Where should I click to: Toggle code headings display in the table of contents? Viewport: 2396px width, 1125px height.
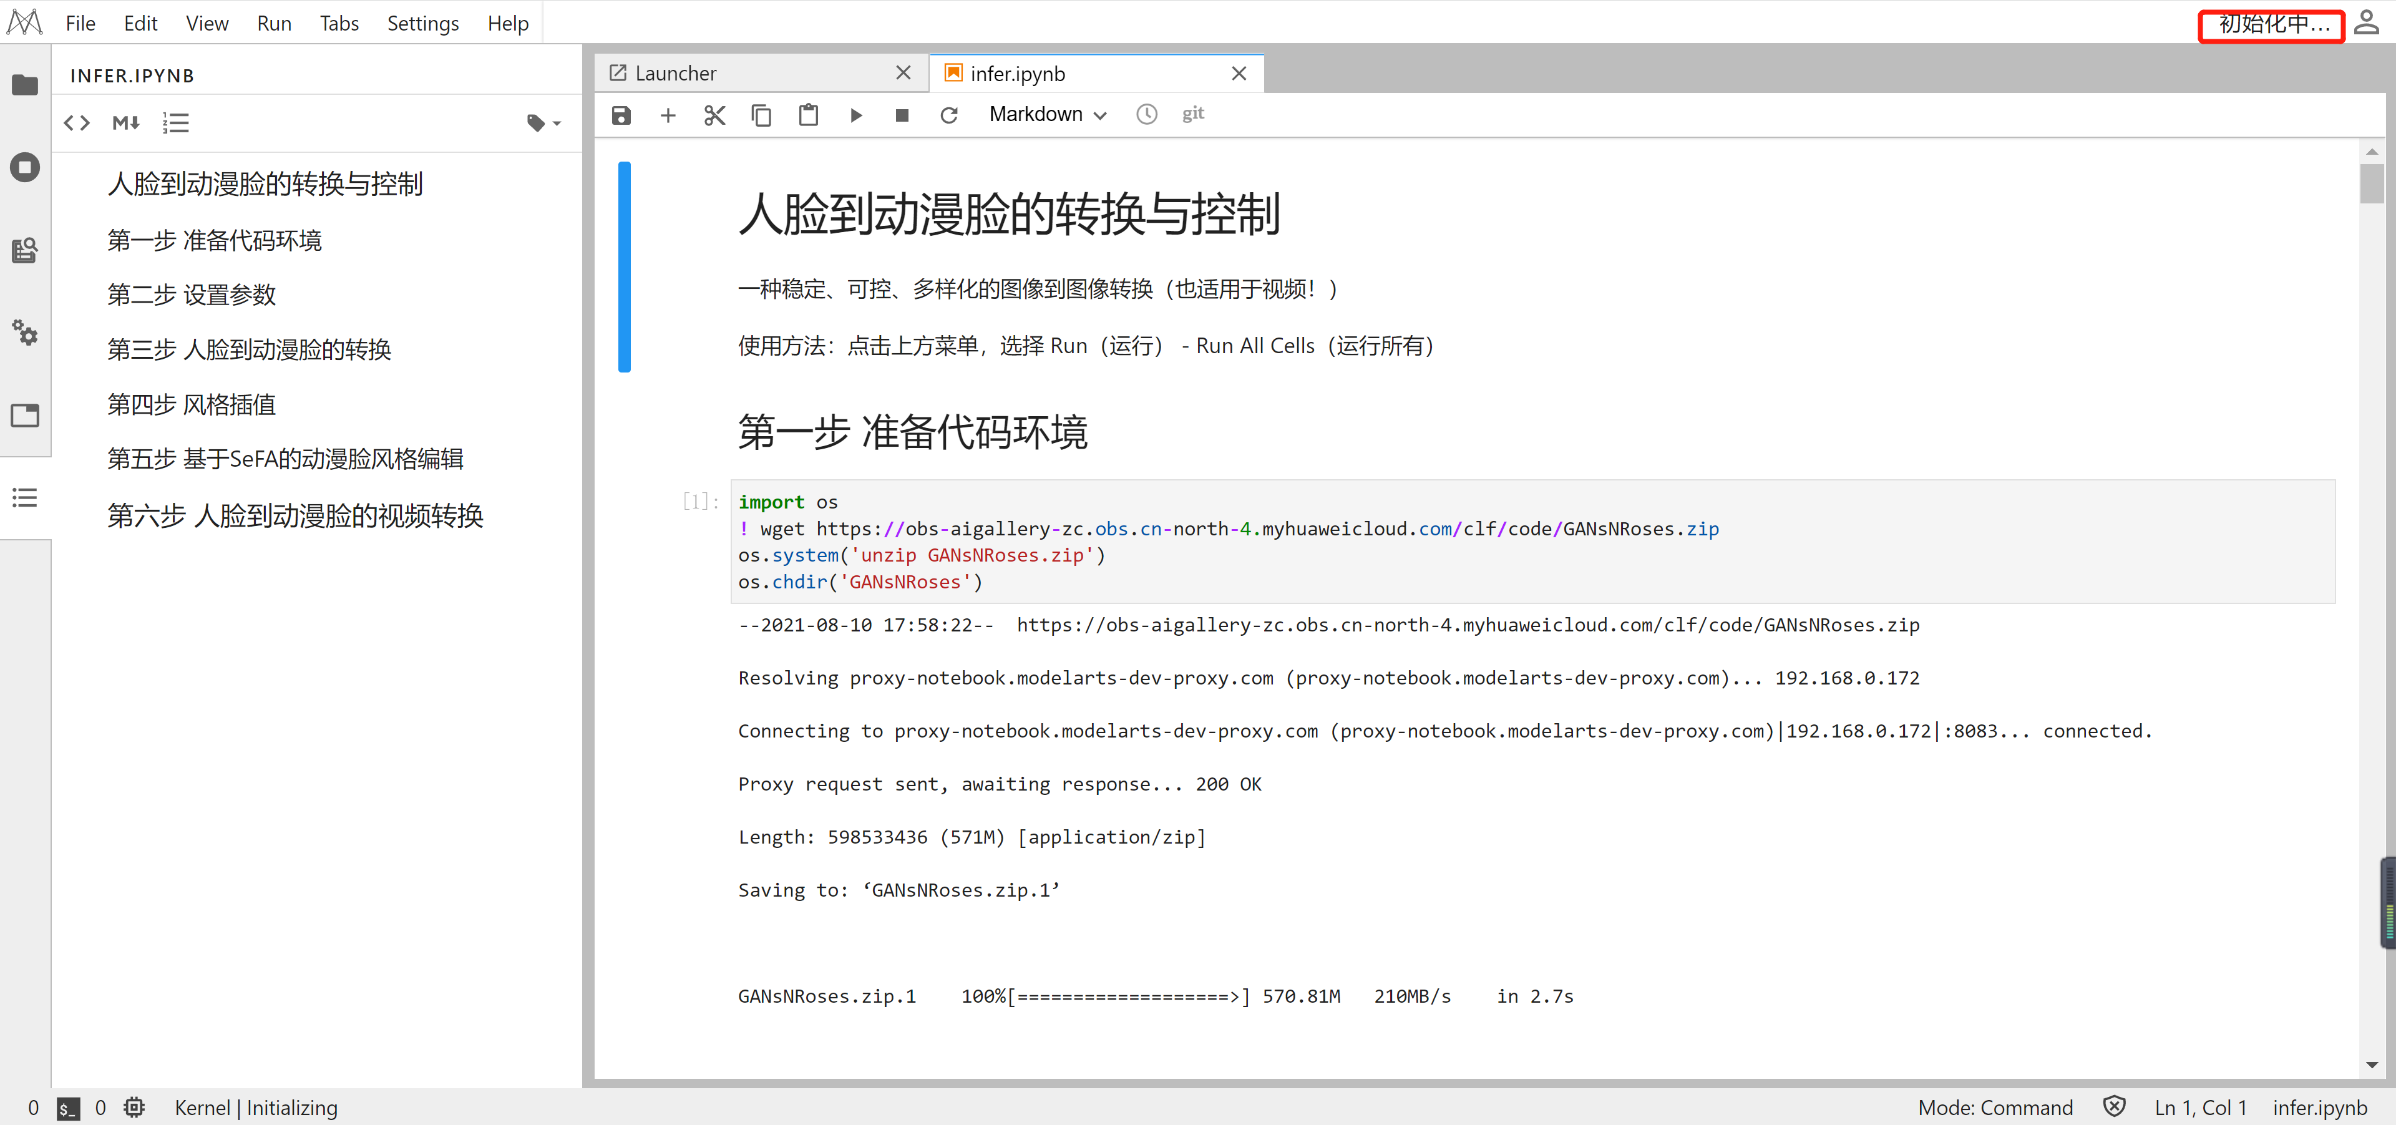click(76, 123)
